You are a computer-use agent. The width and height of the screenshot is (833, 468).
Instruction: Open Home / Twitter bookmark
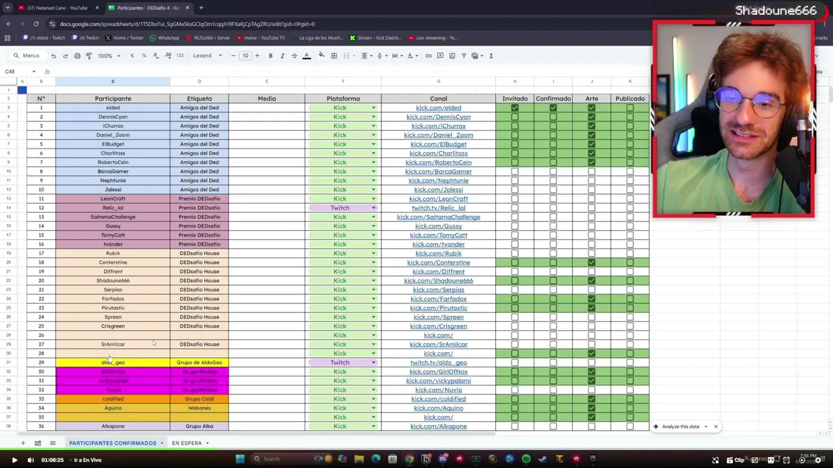point(124,38)
